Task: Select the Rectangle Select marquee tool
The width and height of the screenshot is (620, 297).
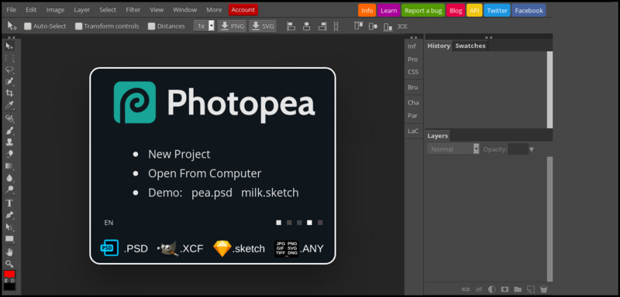Action: (9, 58)
